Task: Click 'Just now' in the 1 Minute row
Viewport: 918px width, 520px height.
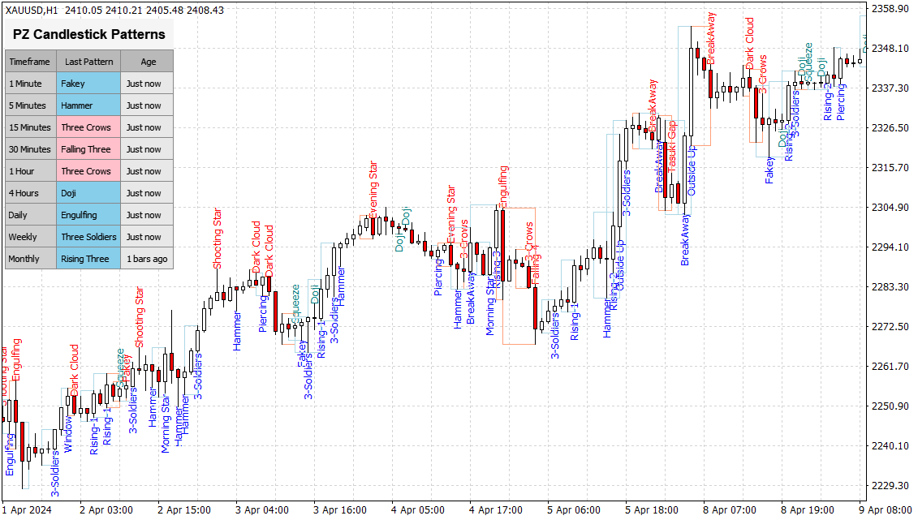Action: [147, 84]
